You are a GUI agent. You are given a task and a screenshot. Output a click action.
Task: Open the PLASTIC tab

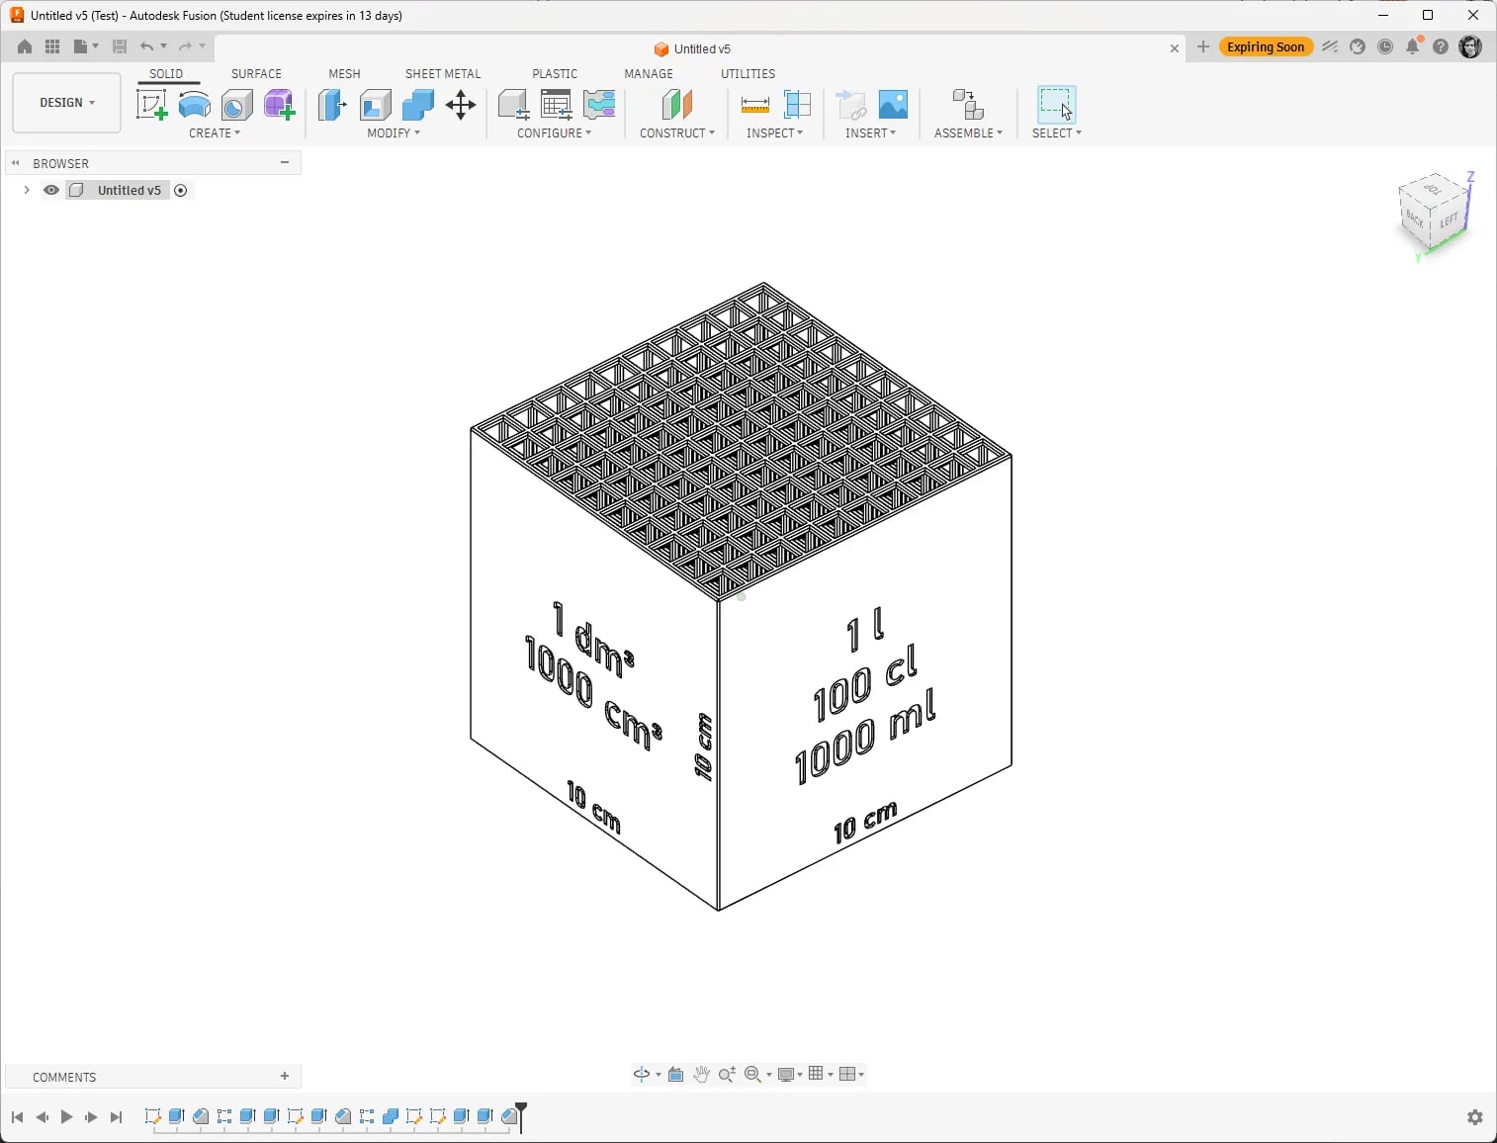[555, 74]
